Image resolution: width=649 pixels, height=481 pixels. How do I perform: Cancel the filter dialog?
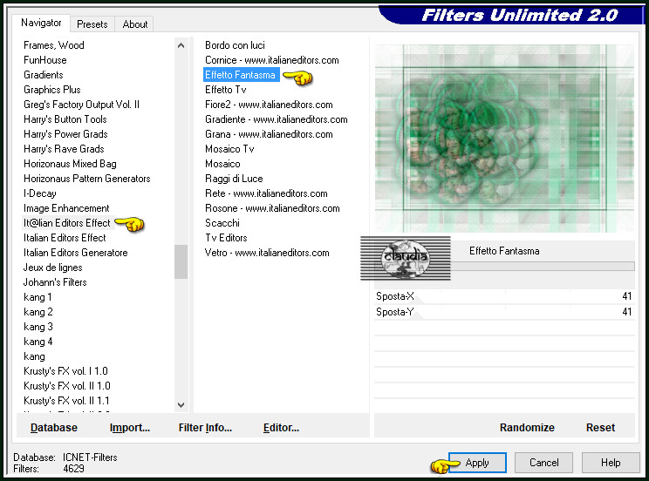point(543,463)
